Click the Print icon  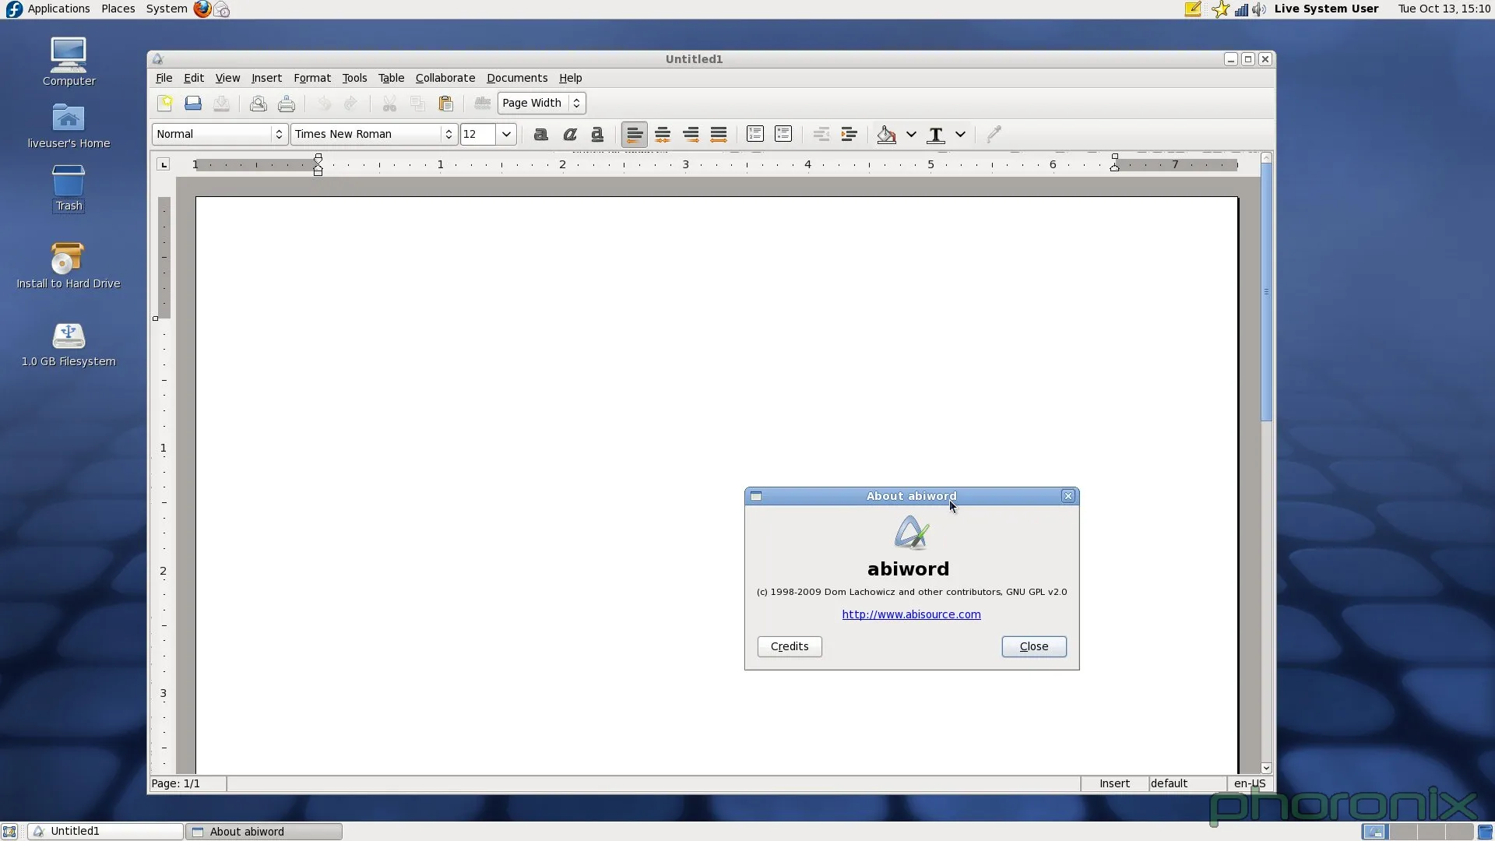tap(287, 103)
